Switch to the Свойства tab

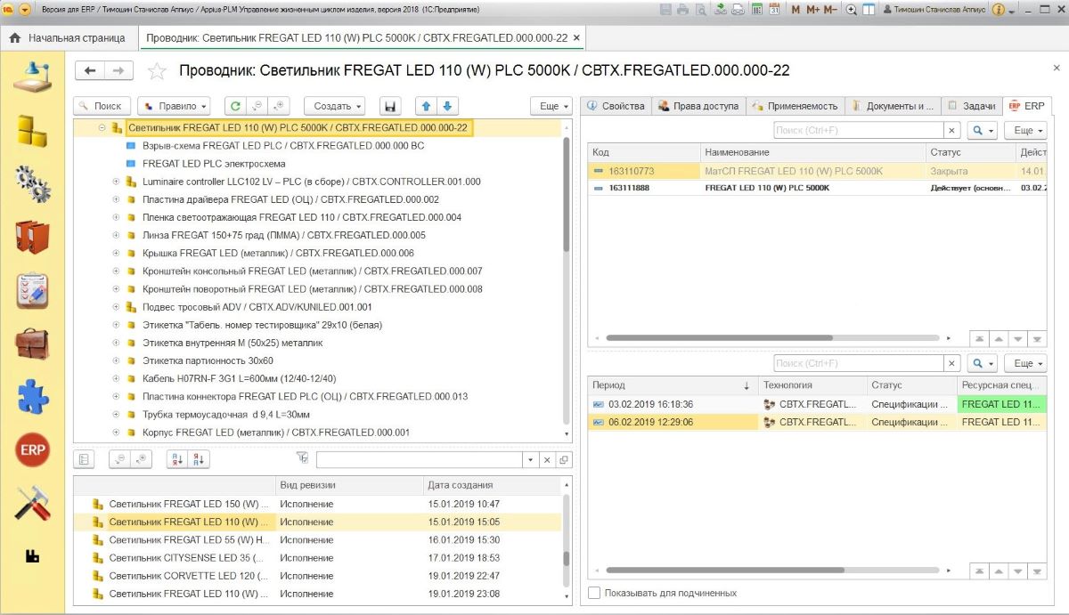coord(616,106)
